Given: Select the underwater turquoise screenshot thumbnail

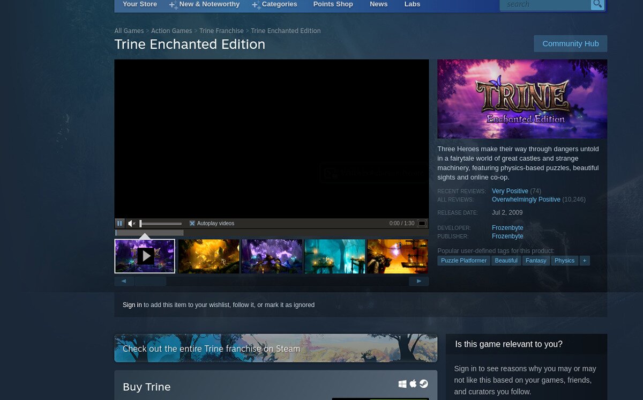Looking at the screenshot, I should point(334,256).
